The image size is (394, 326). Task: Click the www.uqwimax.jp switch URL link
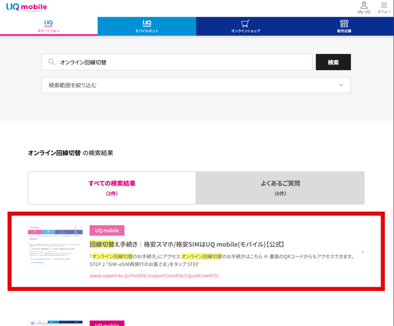(x=154, y=276)
